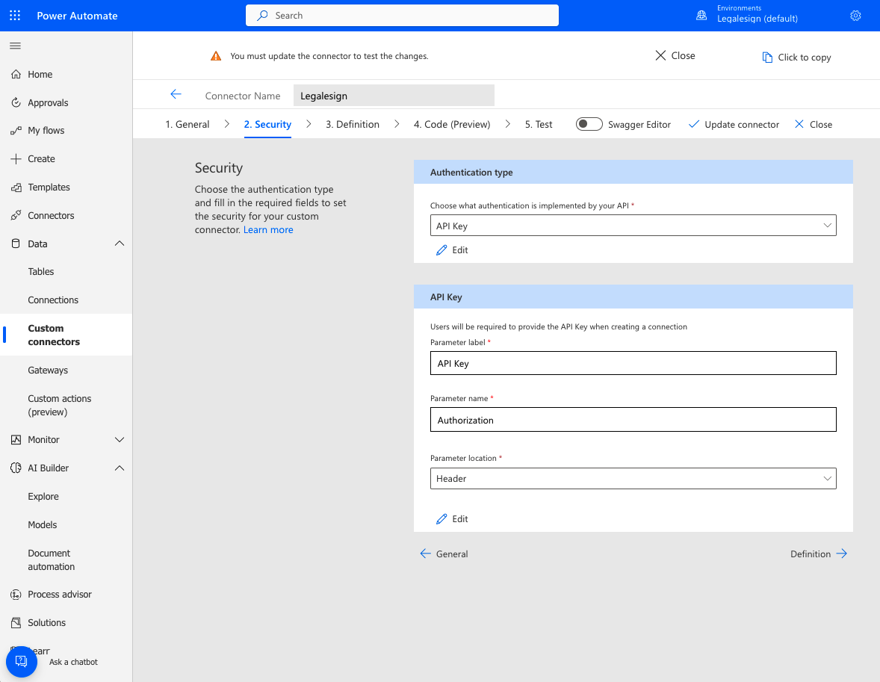Click the Monitor chart icon
Image resolution: width=880 pixels, height=682 pixels.
coord(16,439)
